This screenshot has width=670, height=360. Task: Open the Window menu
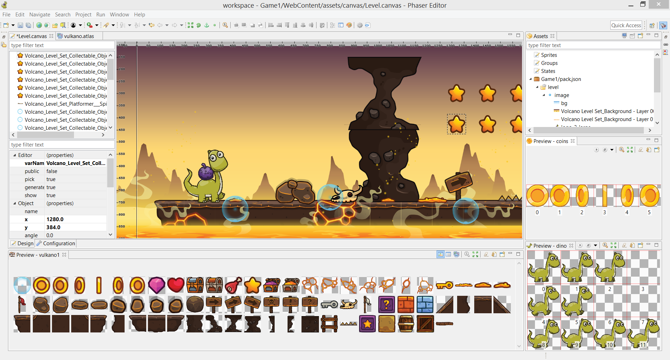[x=119, y=14]
